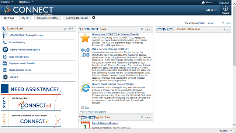Open CONNECTed - Training Materials link
This screenshot has width=236, height=133.
27,35
